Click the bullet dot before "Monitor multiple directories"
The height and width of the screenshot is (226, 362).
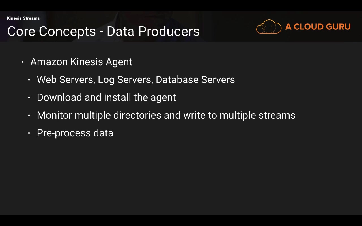click(29, 116)
